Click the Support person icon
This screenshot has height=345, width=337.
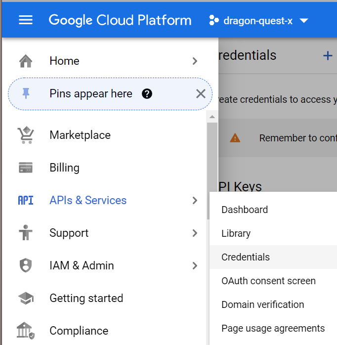(26, 233)
